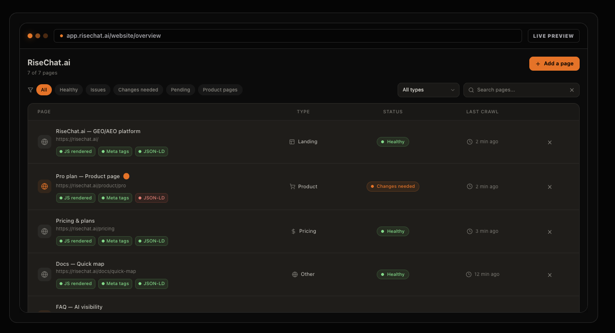This screenshot has height=333, width=615.
Task: Click JSON-LD tag in RiseChat.ai landing row
Action: click(x=152, y=151)
